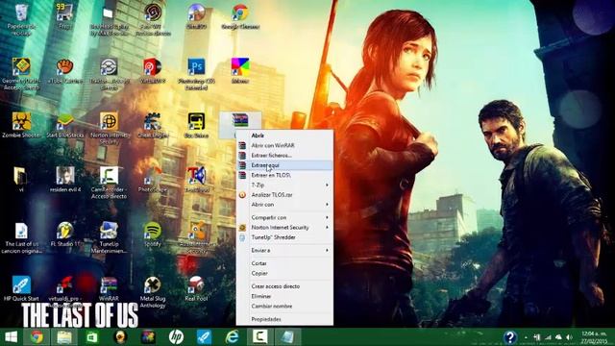The width and height of the screenshot is (615, 346).
Task: Expand the 7-Zip submenu
Action: pos(284,185)
